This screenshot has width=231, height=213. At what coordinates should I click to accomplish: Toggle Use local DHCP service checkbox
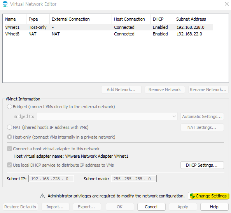9,165
